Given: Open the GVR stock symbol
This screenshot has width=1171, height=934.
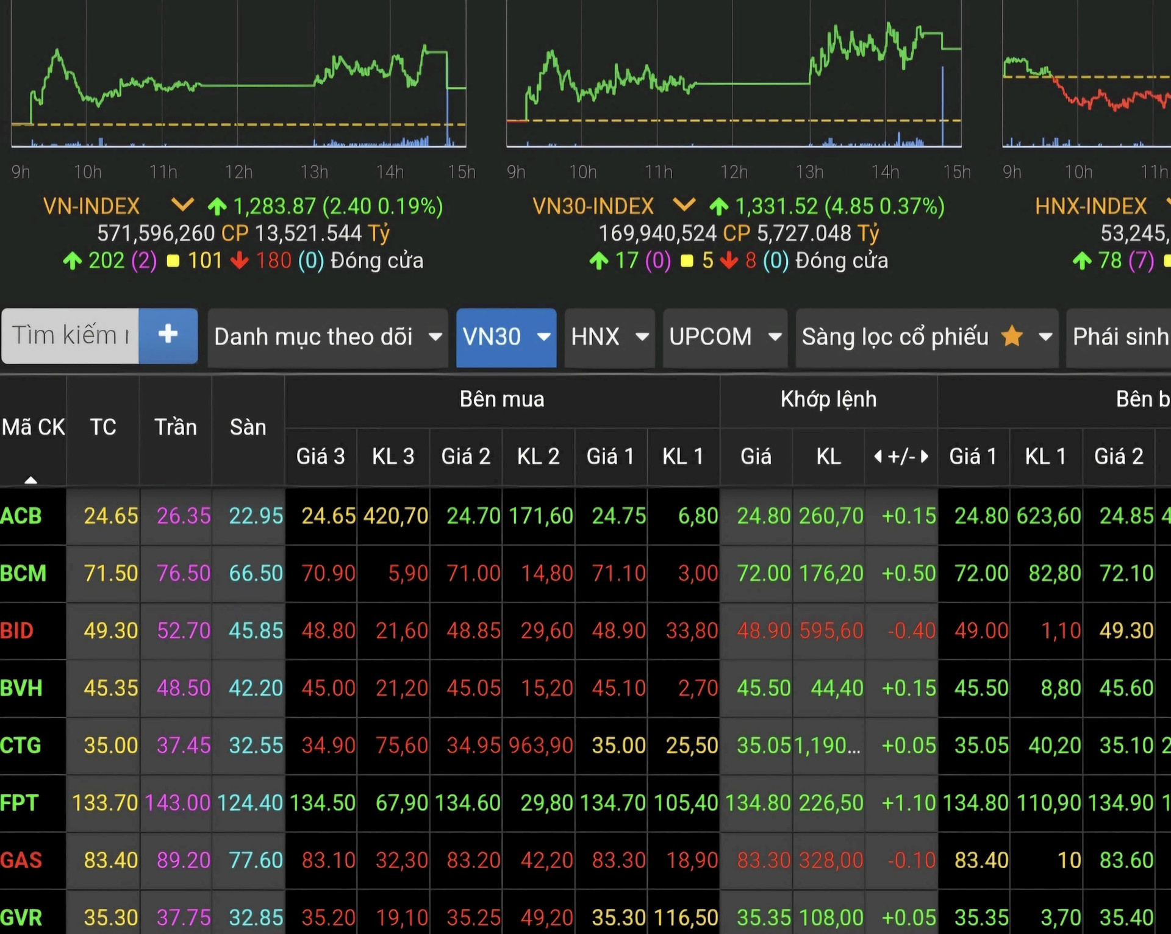Looking at the screenshot, I should coord(21,918).
